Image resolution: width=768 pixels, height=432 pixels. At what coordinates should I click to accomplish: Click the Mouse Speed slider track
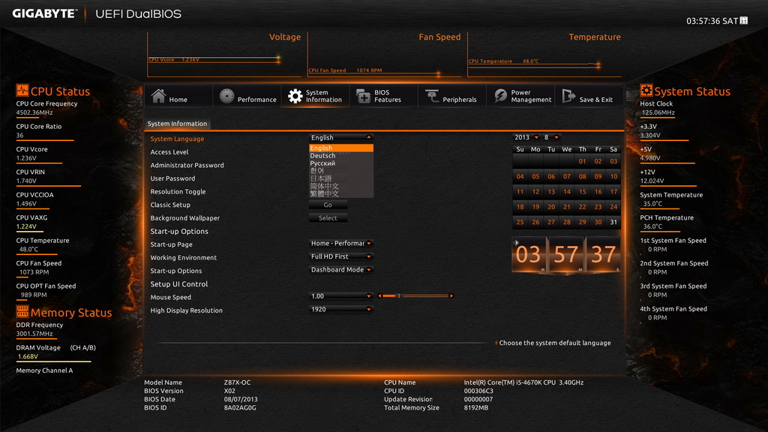(x=415, y=295)
